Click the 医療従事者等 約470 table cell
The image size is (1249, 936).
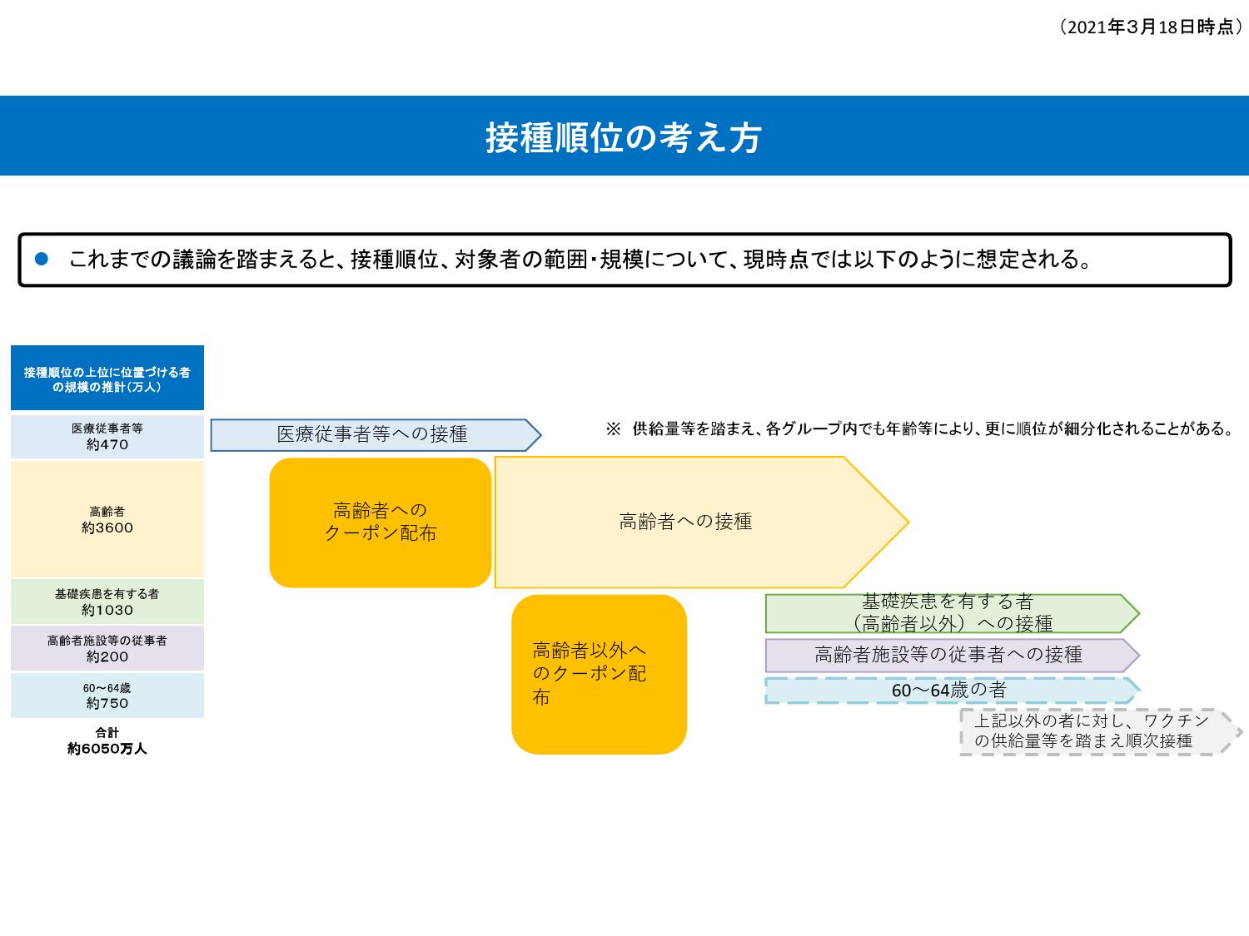pyautogui.click(x=107, y=437)
